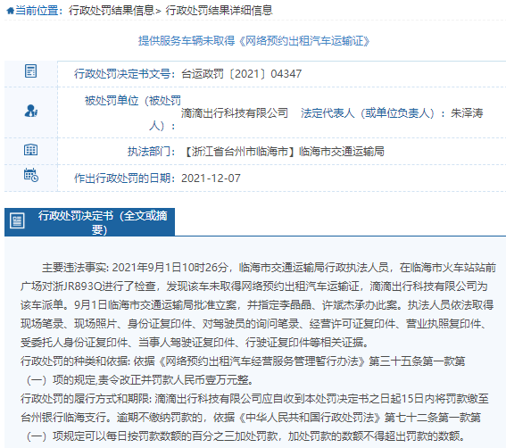Select the 行政处罚决定书（全文或摘要）tab
The height and width of the screenshot is (448, 506).
(x=90, y=222)
